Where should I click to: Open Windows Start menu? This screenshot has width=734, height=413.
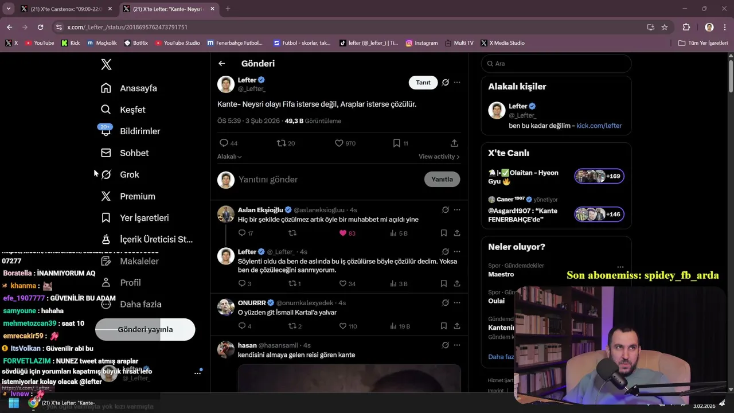pos(13,403)
